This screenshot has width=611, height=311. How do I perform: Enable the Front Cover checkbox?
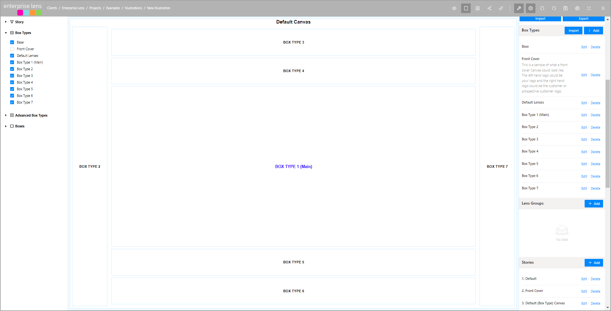(12, 49)
